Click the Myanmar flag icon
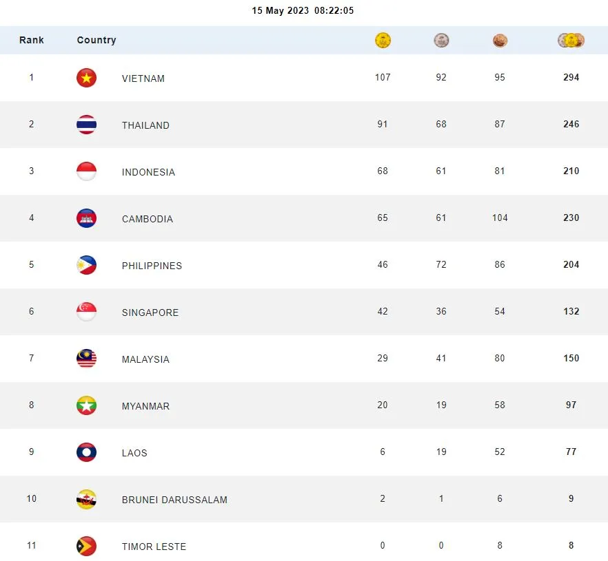Viewport: 608px width, 561px height. pyautogui.click(x=86, y=405)
